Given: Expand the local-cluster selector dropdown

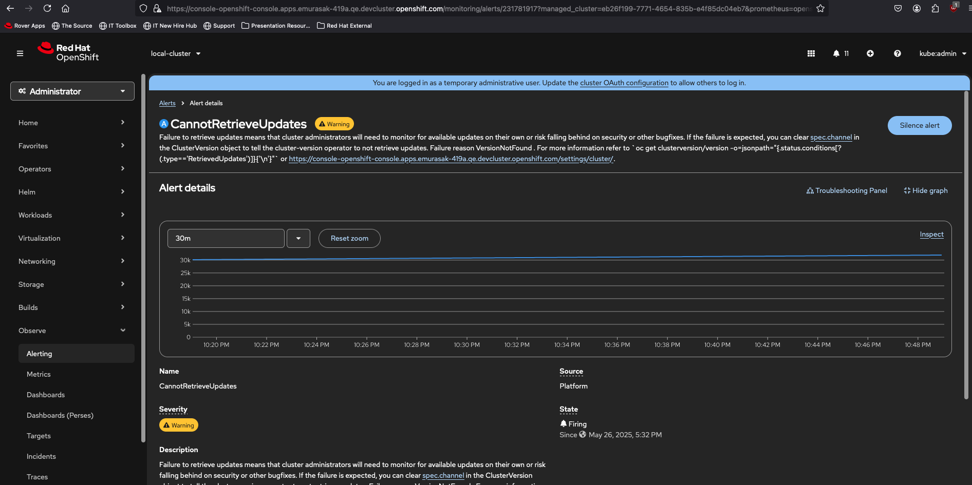Looking at the screenshot, I should [x=176, y=53].
